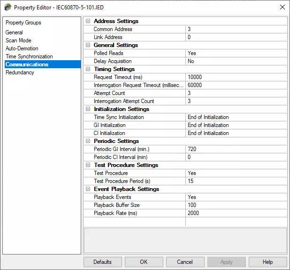Select the Common Address property label
Screen dimensions: 290x270
pos(113,29)
